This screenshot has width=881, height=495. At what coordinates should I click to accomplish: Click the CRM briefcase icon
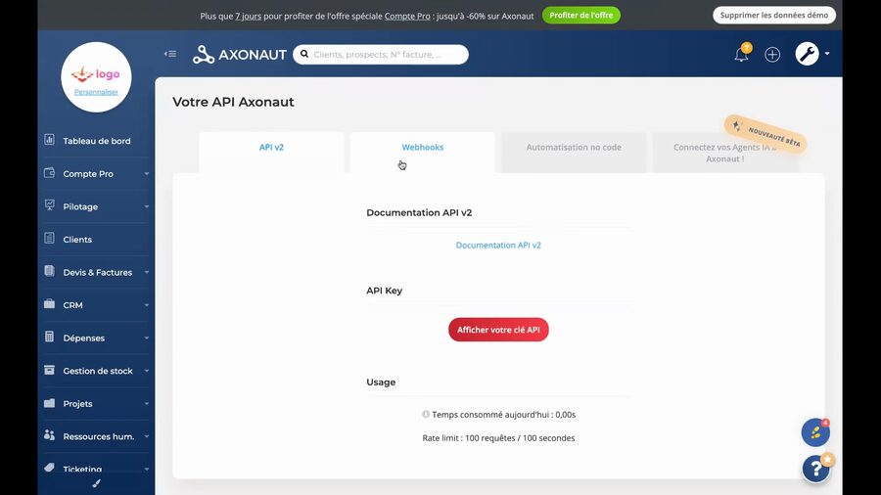pos(50,303)
